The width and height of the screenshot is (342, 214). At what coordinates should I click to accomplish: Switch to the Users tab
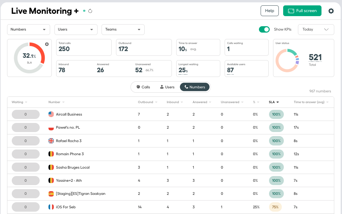coord(167,87)
